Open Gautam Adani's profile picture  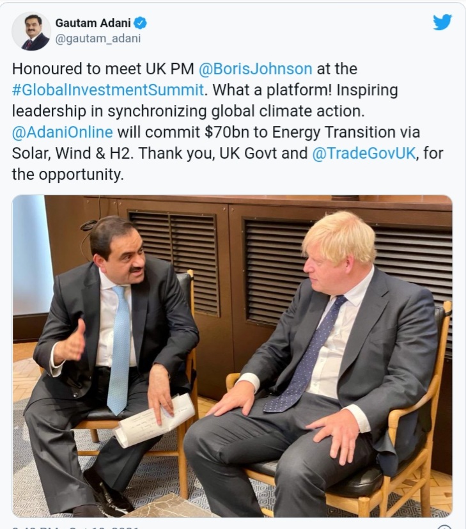point(31,31)
